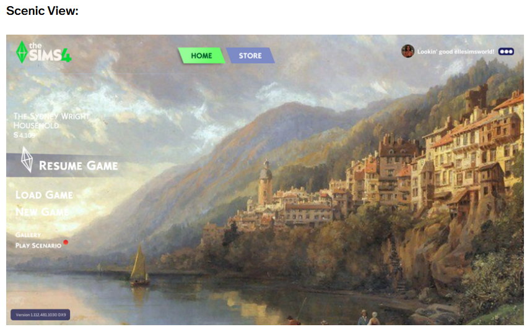The width and height of the screenshot is (532, 332).
Task: Click the household funds amount $4,109
Action: click(24, 135)
